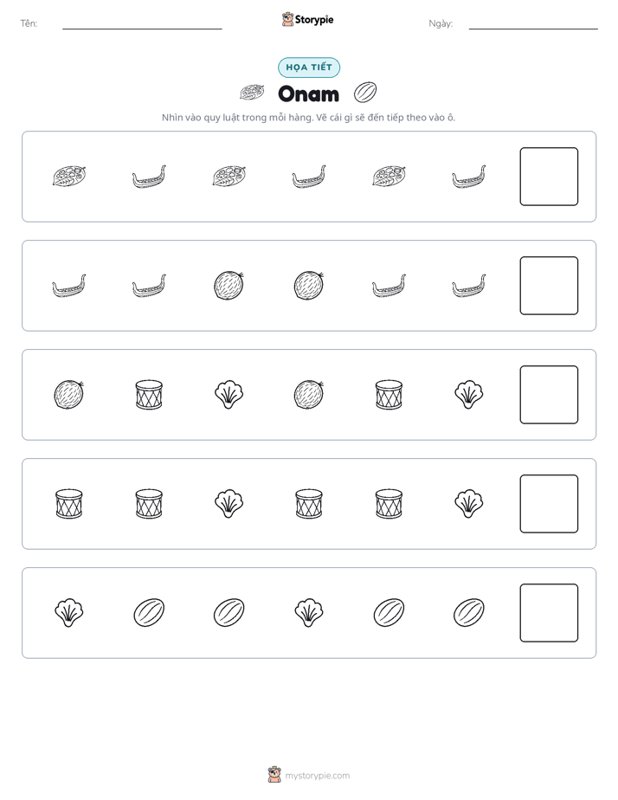Click the striped seed icon right of Onam
Screen dimensions: 618x800
[x=365, y=93]
